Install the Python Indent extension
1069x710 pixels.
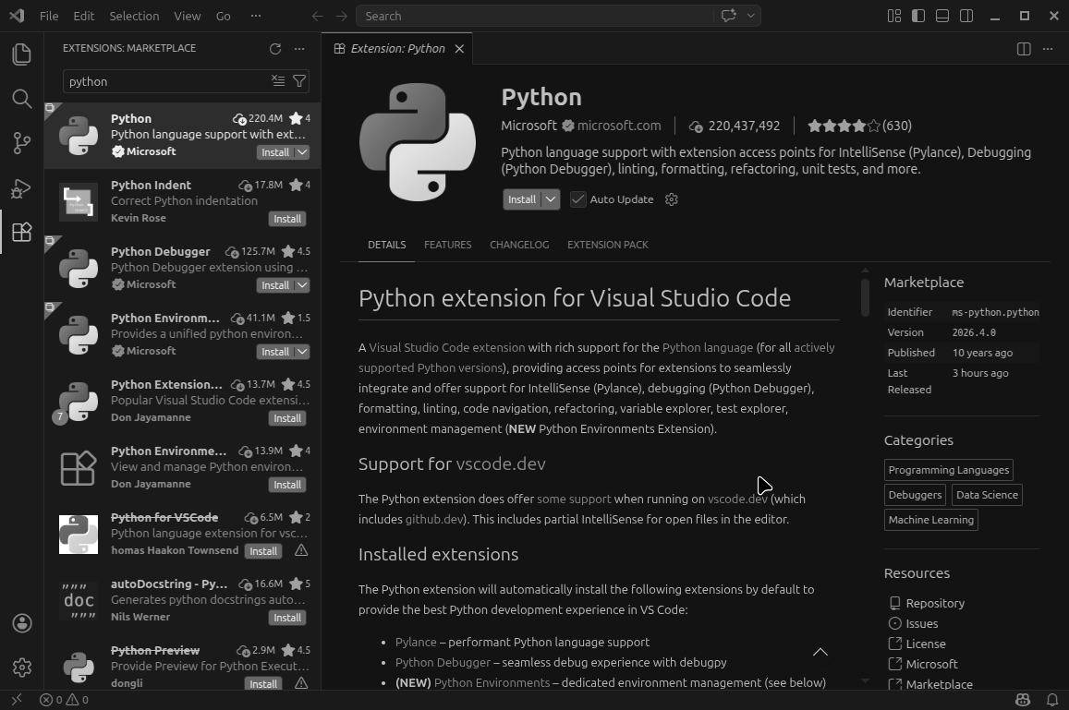287,219
